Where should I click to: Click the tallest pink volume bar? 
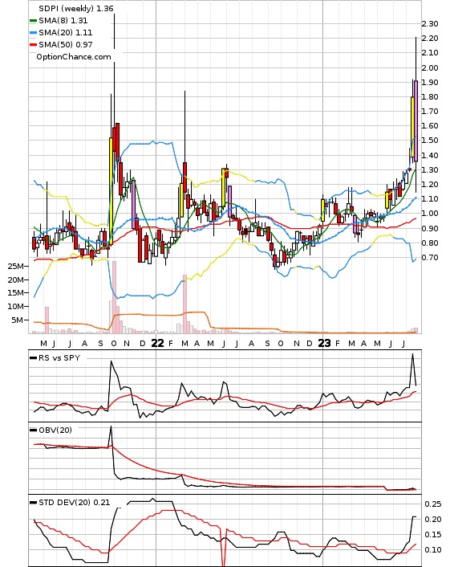(x=114, y=297)
